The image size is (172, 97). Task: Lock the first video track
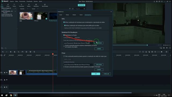click(5, 72)
